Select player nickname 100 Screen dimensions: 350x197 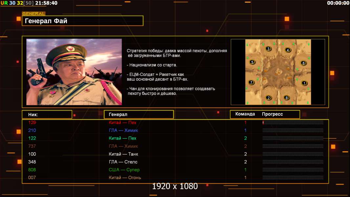pyautogui.click(x=32, y=154)
